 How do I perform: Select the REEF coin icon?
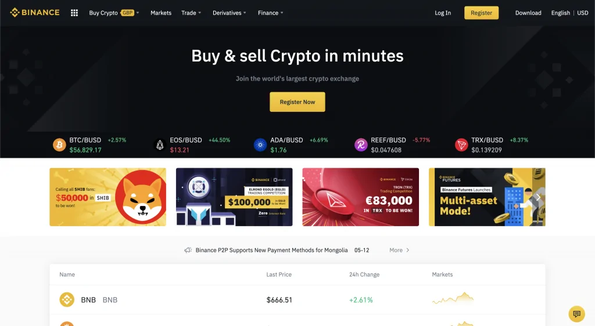pyautogui.click(x=361, y=144)
